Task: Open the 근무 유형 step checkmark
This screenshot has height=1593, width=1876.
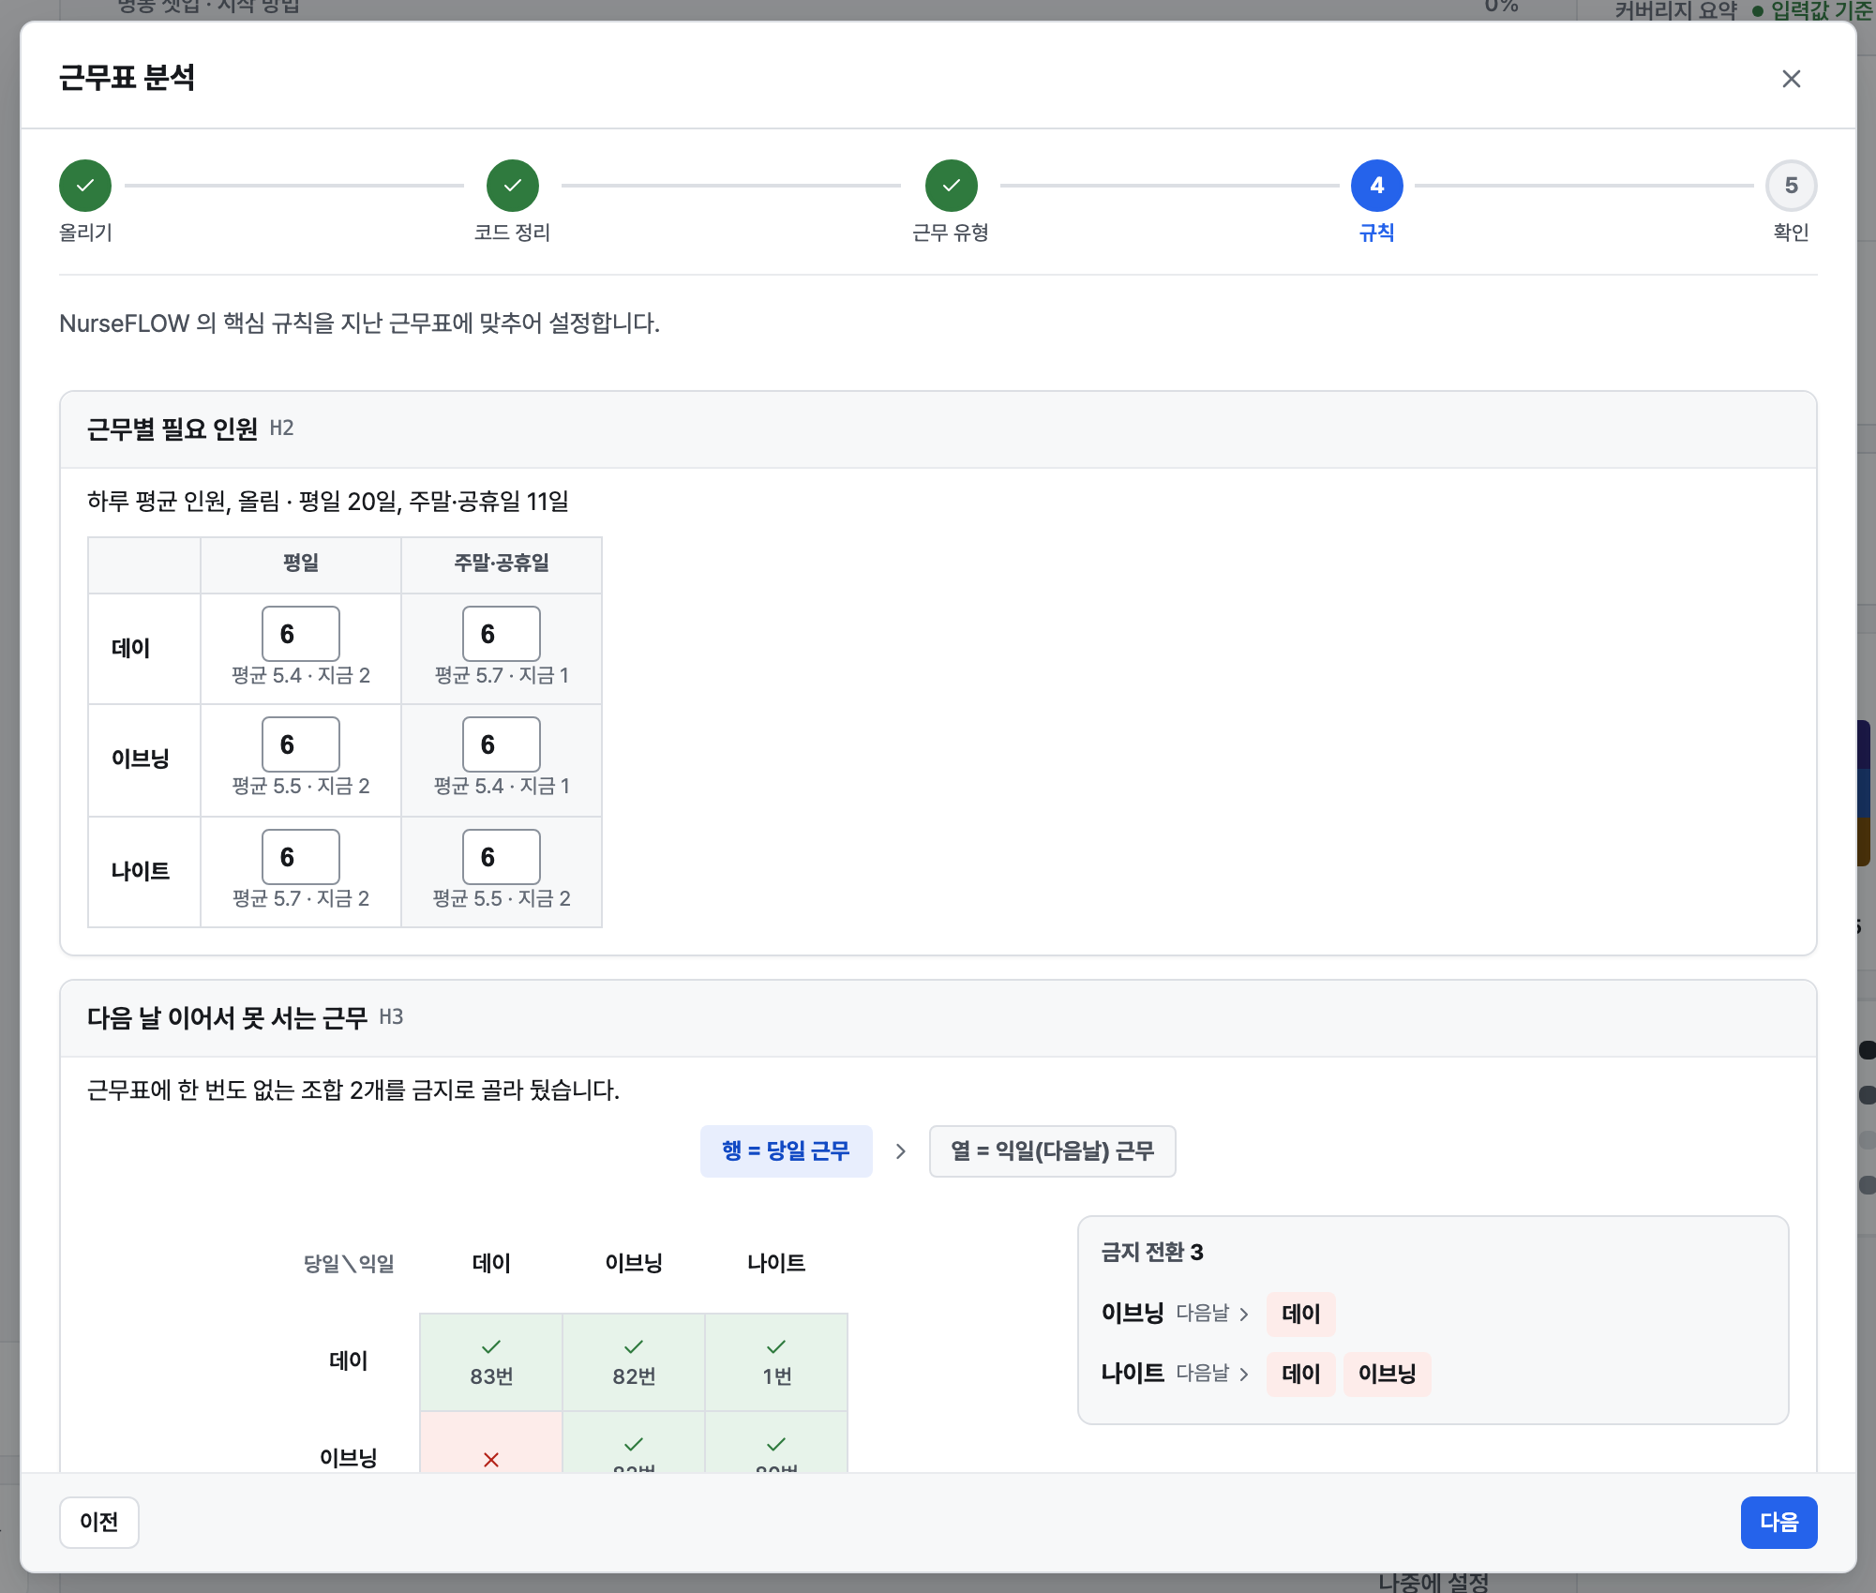Action: pyautogui.click(x=952, y=186)
